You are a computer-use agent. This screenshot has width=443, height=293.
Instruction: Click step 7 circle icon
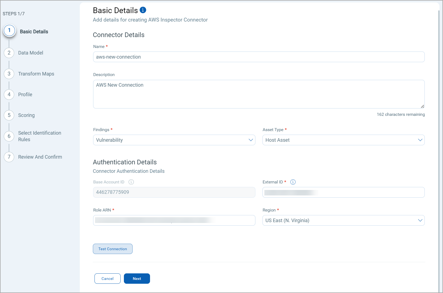pos(9,157)
